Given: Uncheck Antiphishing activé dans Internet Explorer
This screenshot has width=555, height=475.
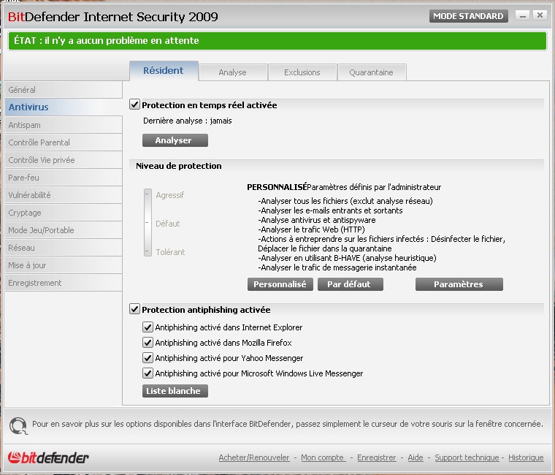Looking at the screenshot, I should coord(148,327).
